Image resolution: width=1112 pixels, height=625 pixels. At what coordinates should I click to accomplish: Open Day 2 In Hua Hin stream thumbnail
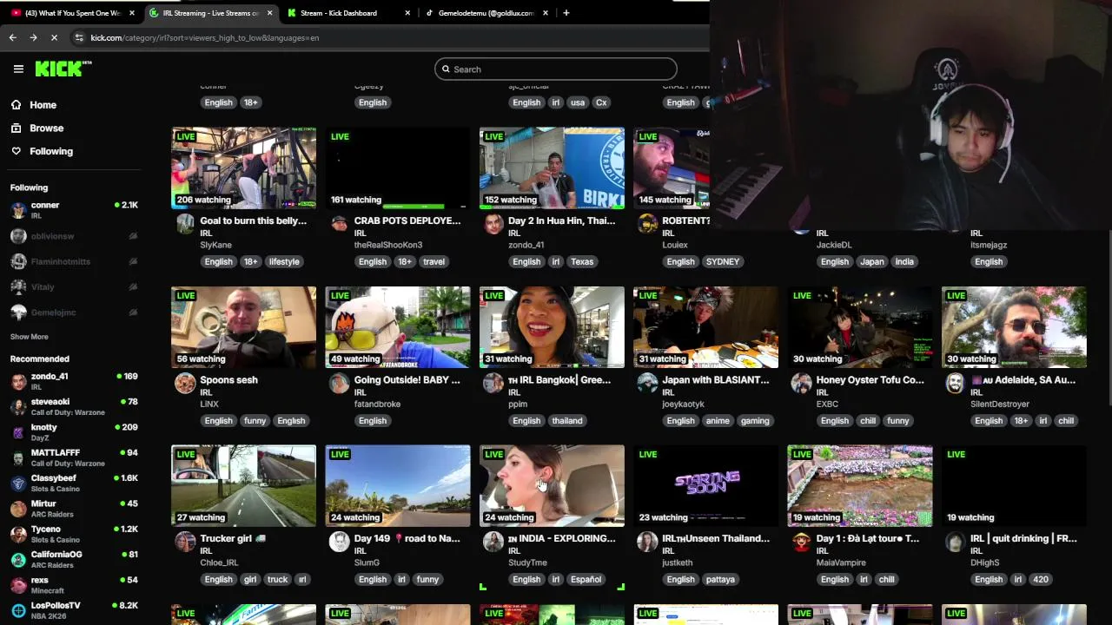tap(552, 168)
